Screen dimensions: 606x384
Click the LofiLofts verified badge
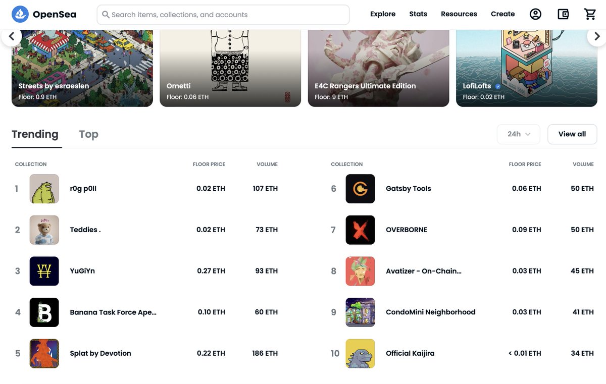tap(498, 86)
